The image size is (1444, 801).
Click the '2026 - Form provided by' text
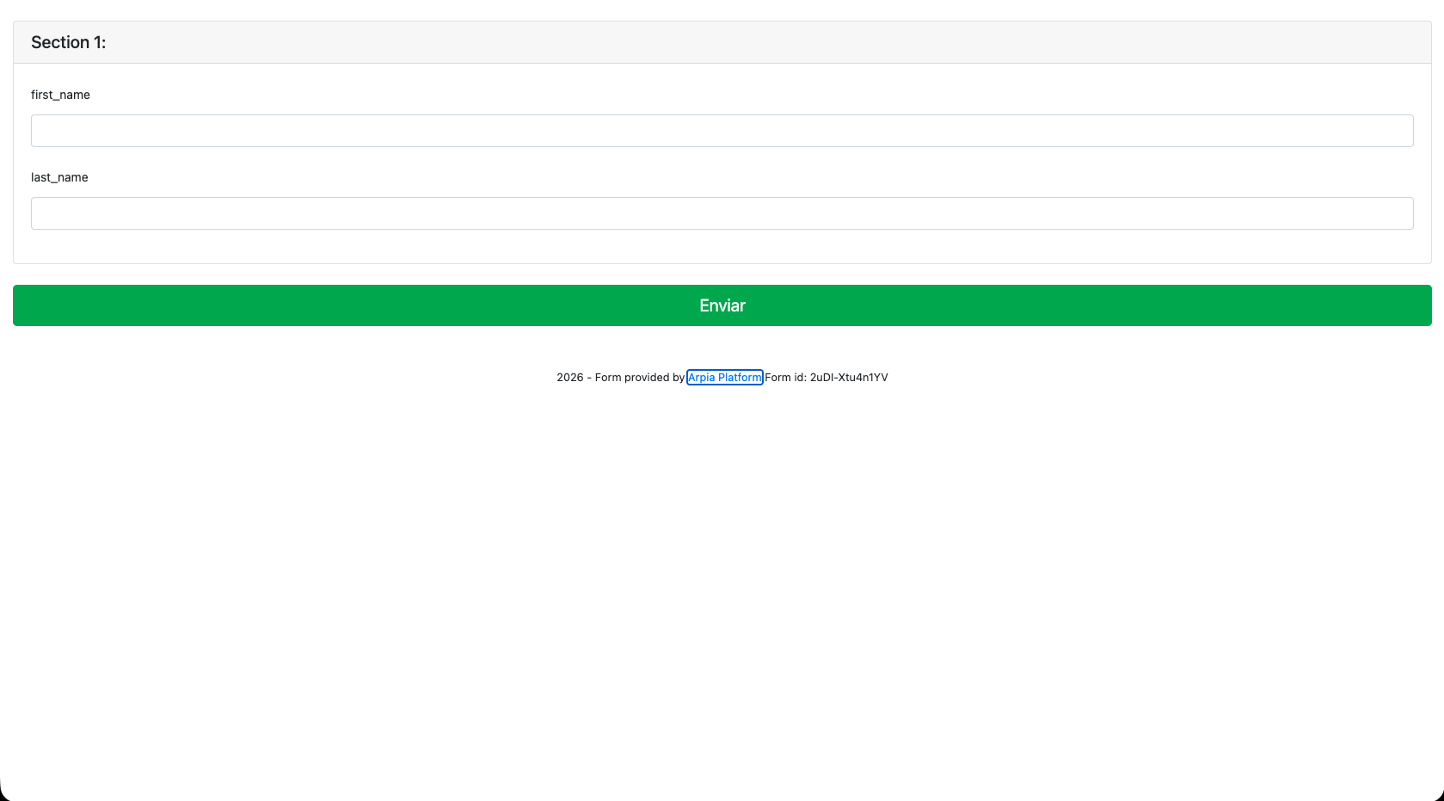620,377
